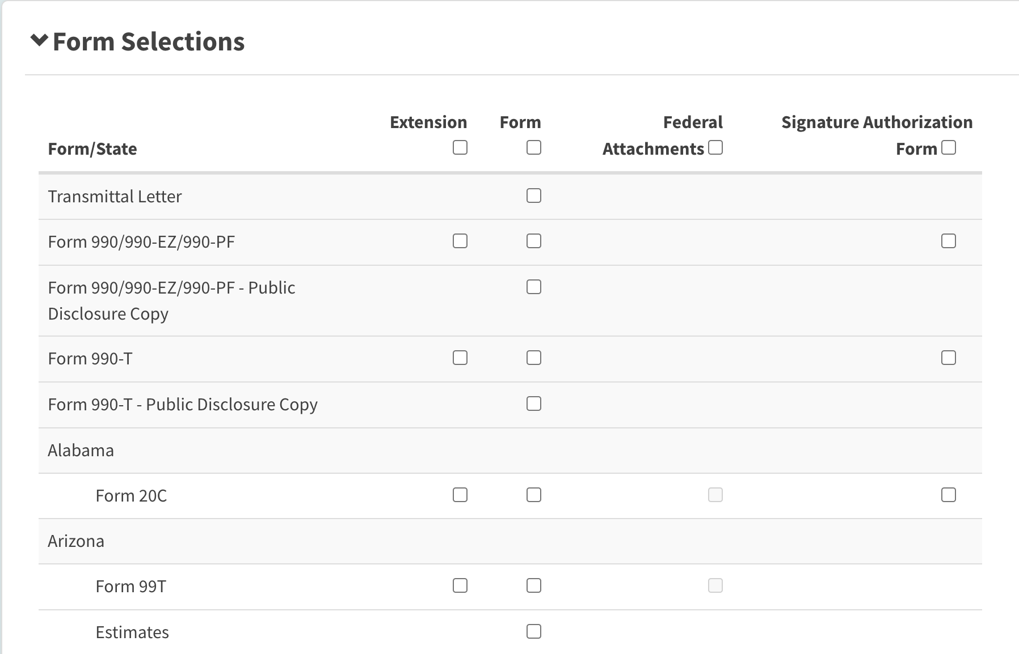Select Form for 990/990-EZ/990-PF Public Disclosure Copy
The width and height of the screenshot is (1019, 654).
(534, 287)
